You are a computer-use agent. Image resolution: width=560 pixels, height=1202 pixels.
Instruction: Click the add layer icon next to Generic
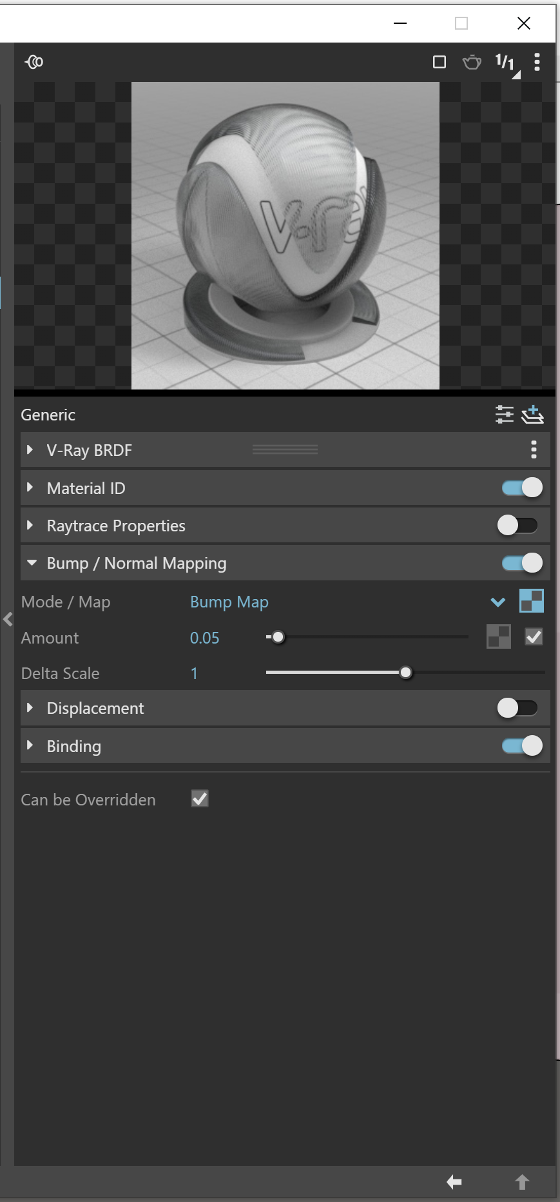532,415
